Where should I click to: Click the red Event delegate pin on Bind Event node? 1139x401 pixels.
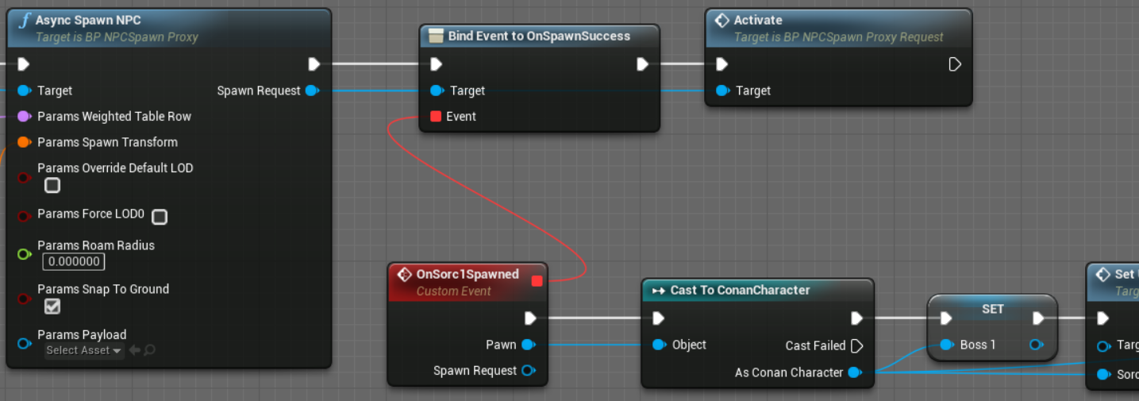[x=435, y=117]
